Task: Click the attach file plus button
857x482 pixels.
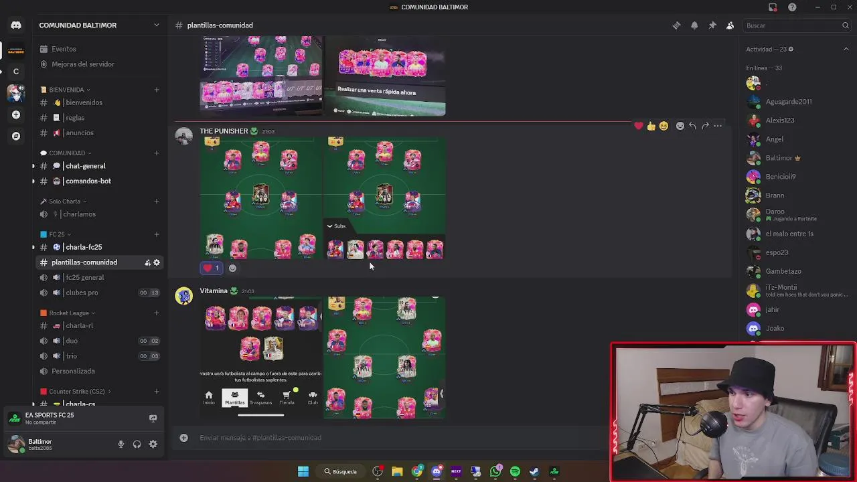Action: [183, 438]
